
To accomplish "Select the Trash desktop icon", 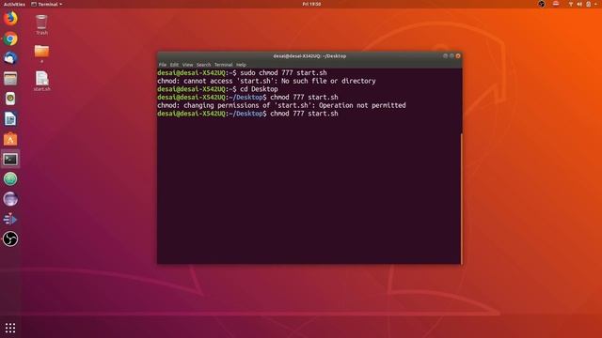I will (41, 25).
